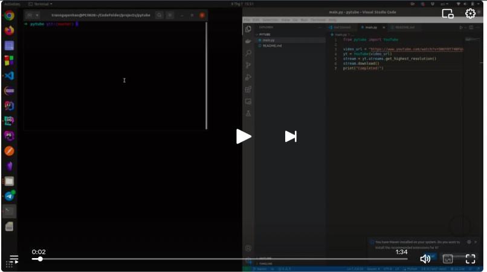Skip to the next video
Viewport: 487px width, 272px height.
[x=291, y=137]
